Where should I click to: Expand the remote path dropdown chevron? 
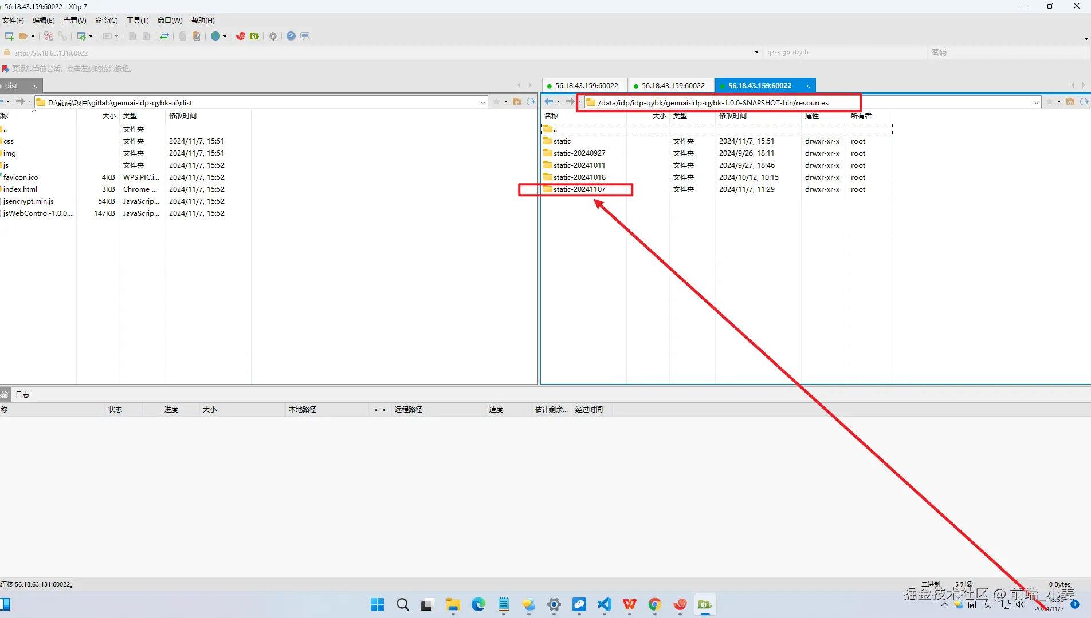(x=1037, y=102)
